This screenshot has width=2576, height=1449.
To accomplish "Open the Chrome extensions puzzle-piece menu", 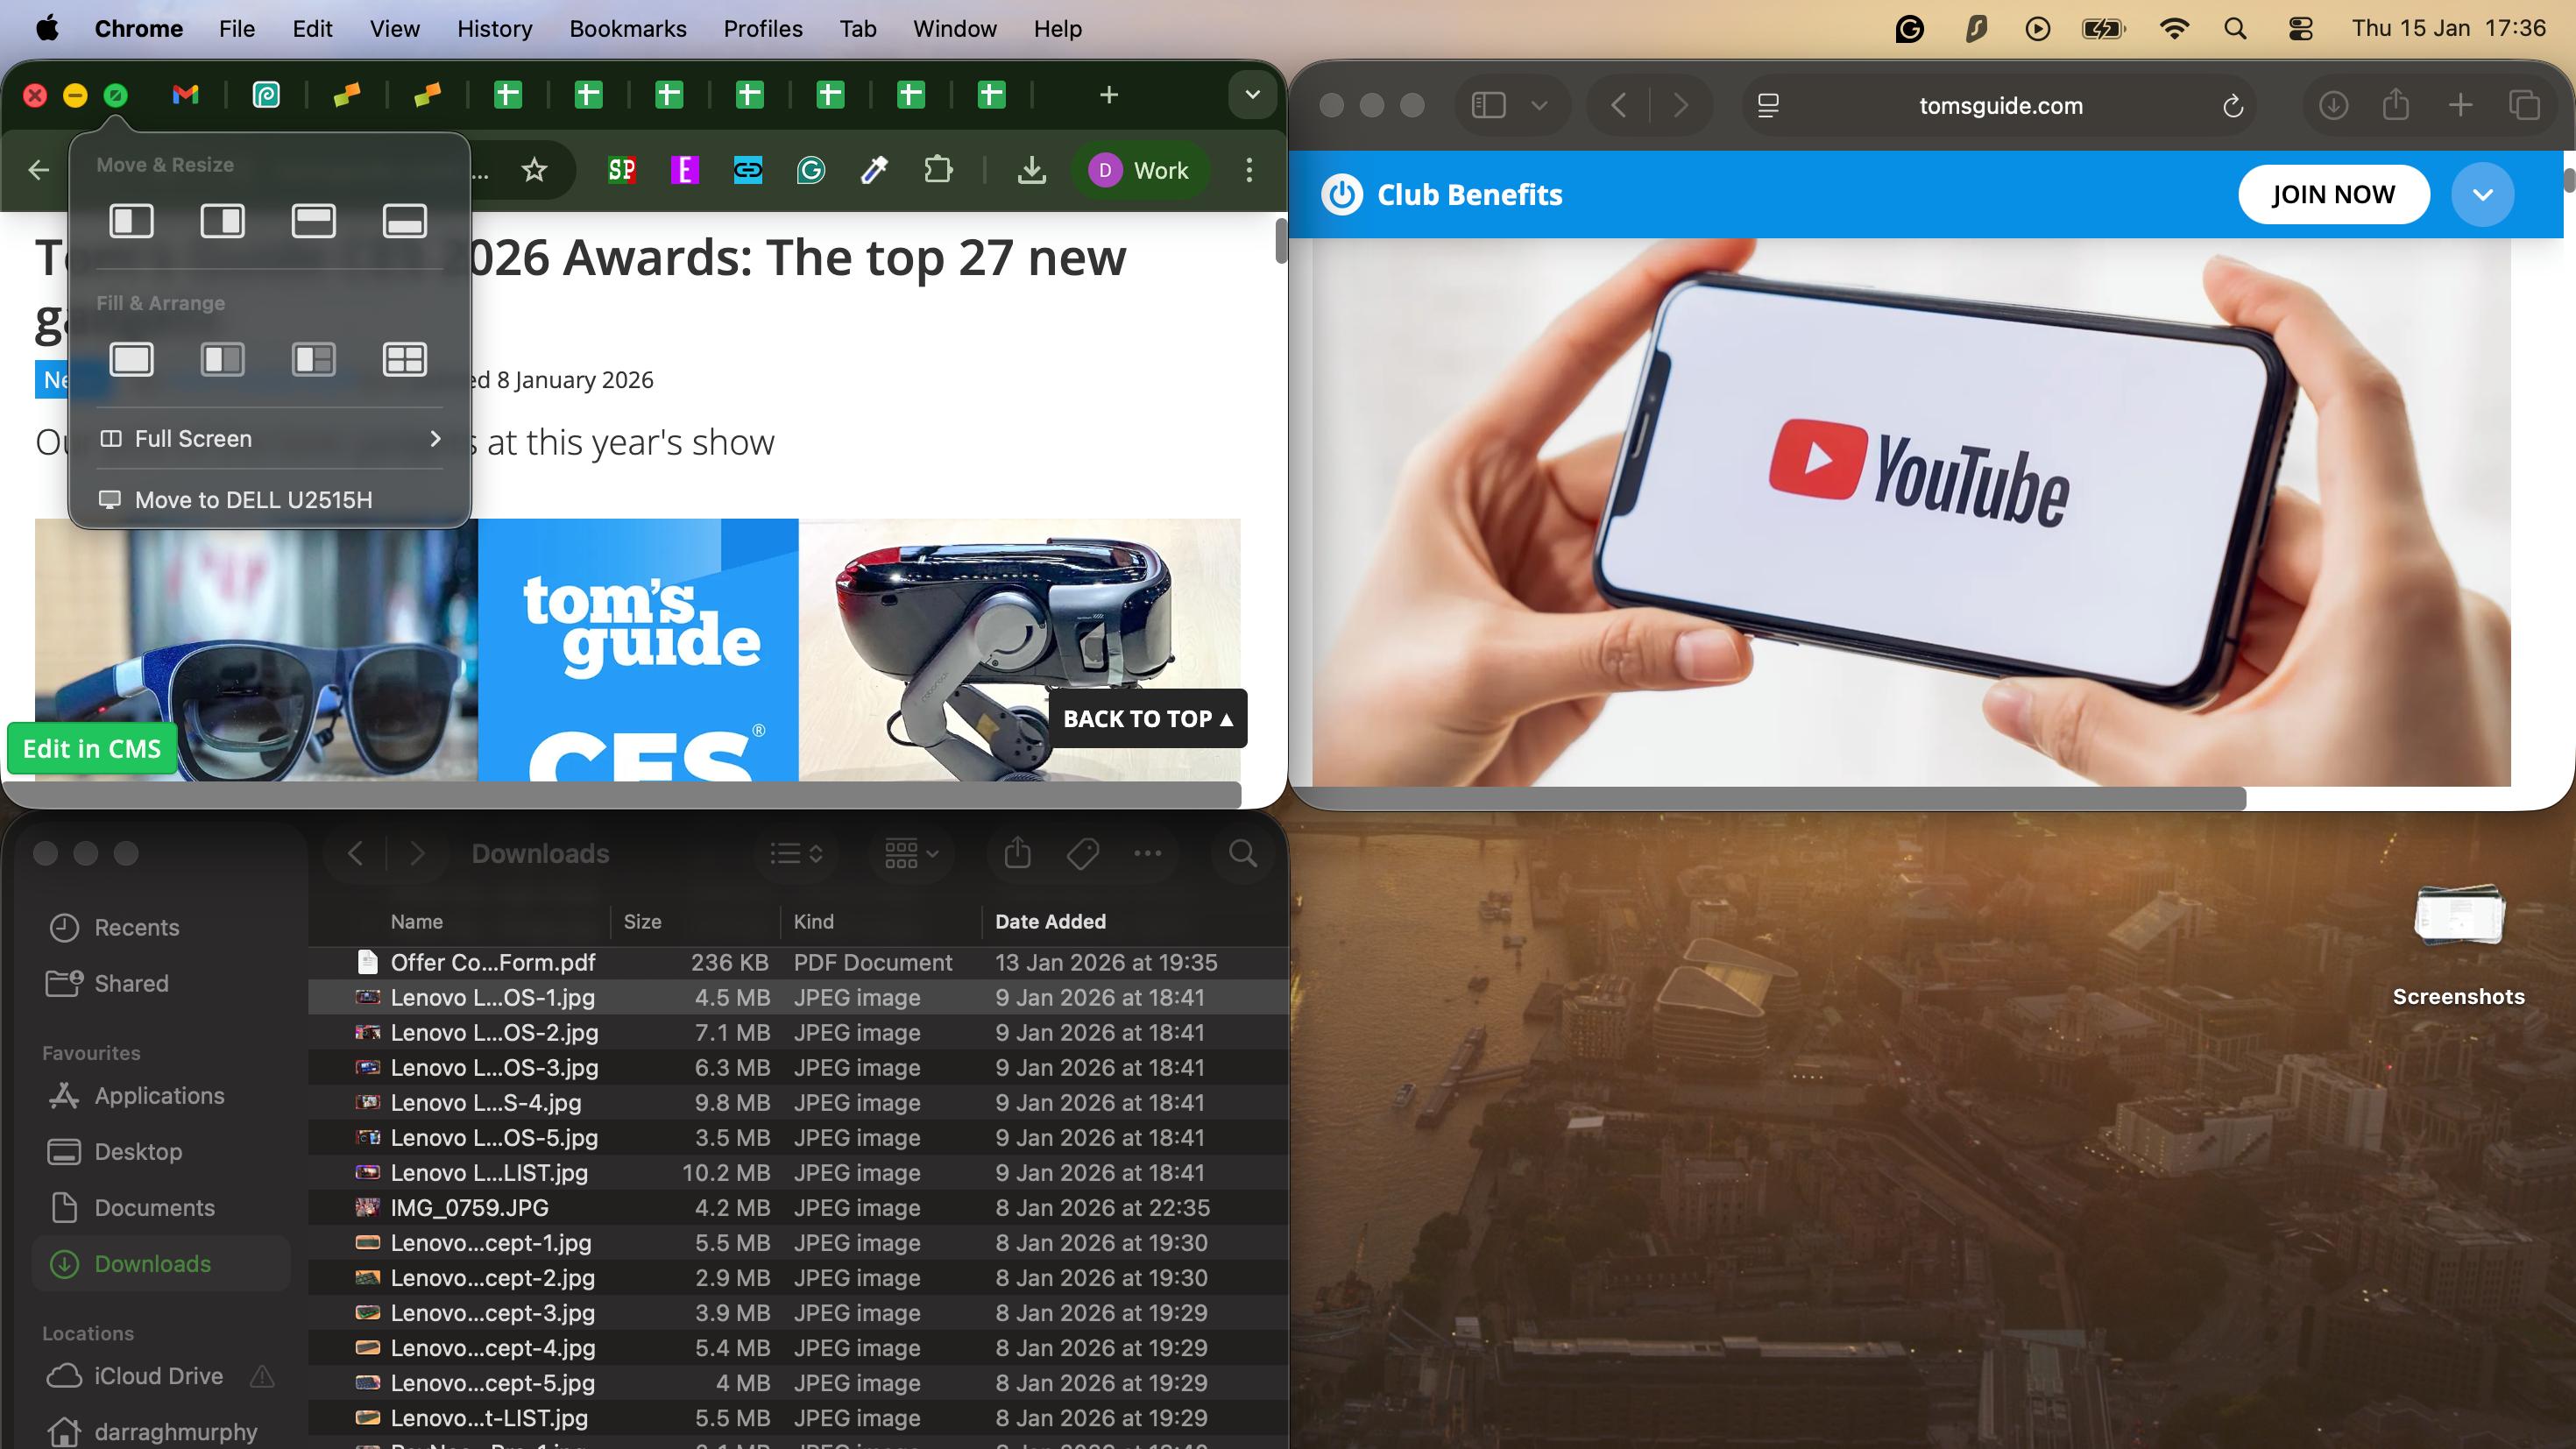I will [x=939, y=170].
